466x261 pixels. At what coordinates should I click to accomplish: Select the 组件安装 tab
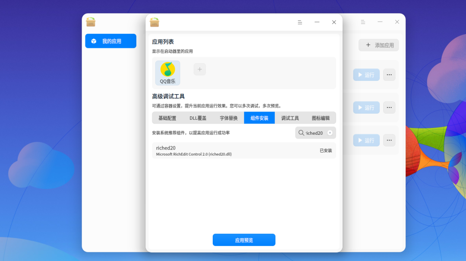(x=259, y=118)
